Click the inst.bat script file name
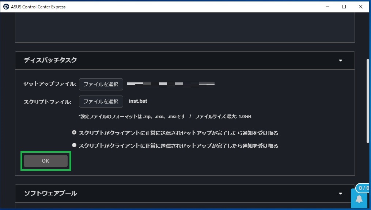This screenshot has height=210, width=371. pos(138,101)
